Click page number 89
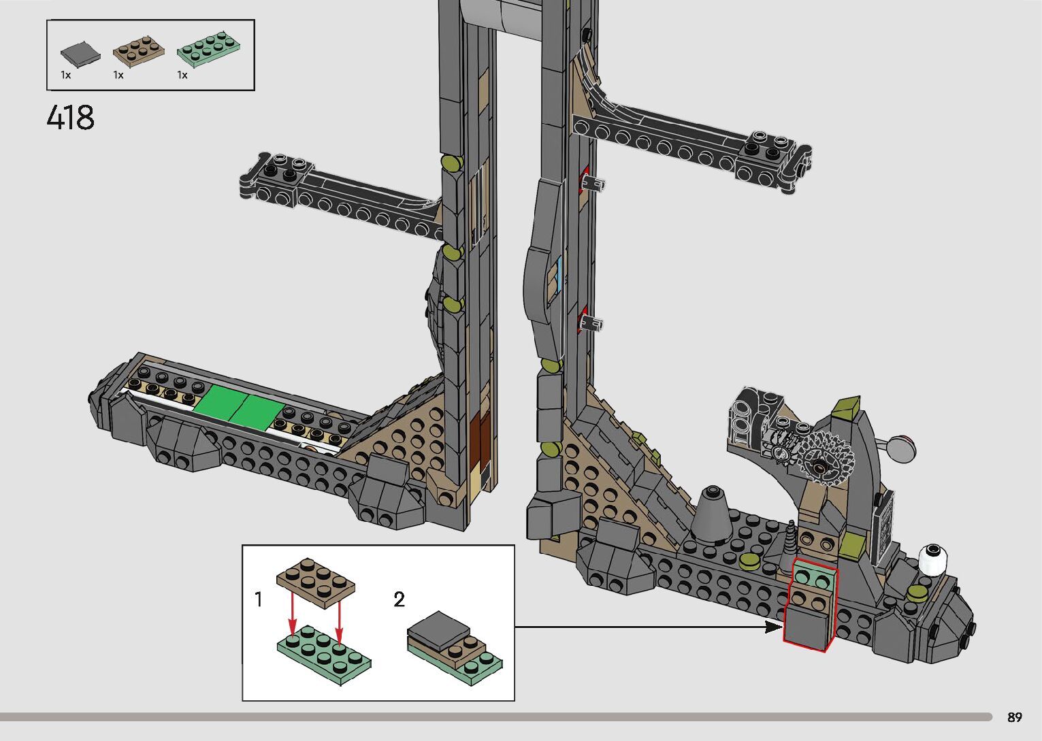 click(x=1014, y=717)
